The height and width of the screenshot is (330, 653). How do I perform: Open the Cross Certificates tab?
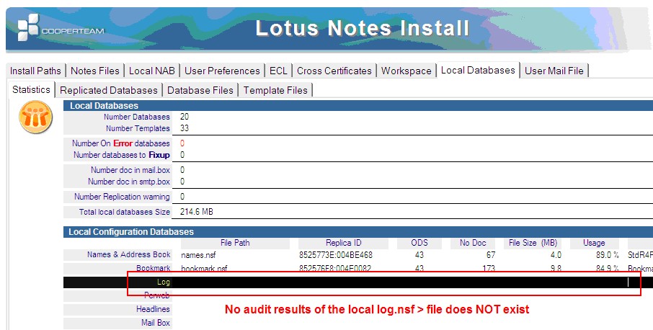[334, 71]
